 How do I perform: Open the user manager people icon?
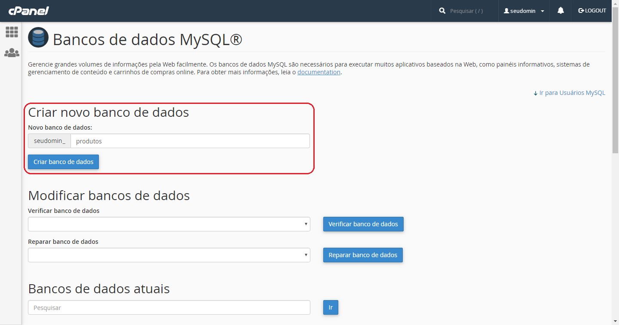12,53
